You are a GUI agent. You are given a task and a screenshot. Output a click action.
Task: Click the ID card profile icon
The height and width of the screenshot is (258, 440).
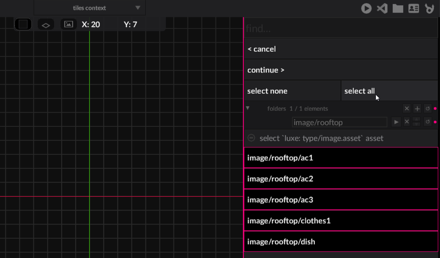point(414,8)
